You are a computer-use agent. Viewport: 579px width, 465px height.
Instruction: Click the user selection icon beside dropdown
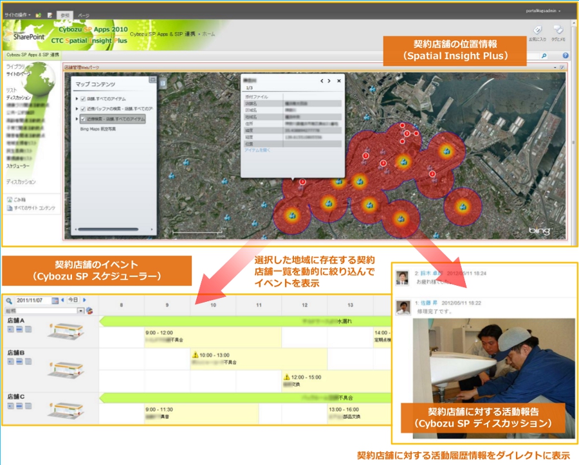click(89, 311)
